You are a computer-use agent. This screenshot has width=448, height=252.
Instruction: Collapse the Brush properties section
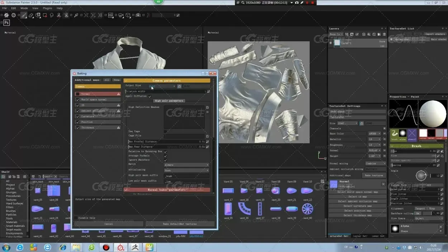416,146
